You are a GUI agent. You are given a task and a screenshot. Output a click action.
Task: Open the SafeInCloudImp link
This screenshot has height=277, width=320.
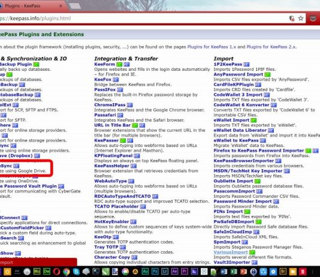pyautogui.click(x=233, y=232)
